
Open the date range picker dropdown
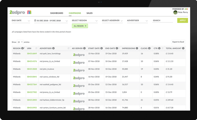coord(51,20)
